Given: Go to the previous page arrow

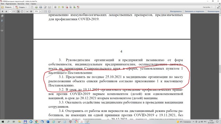Looking at the screenshot, I should point(2,11).
